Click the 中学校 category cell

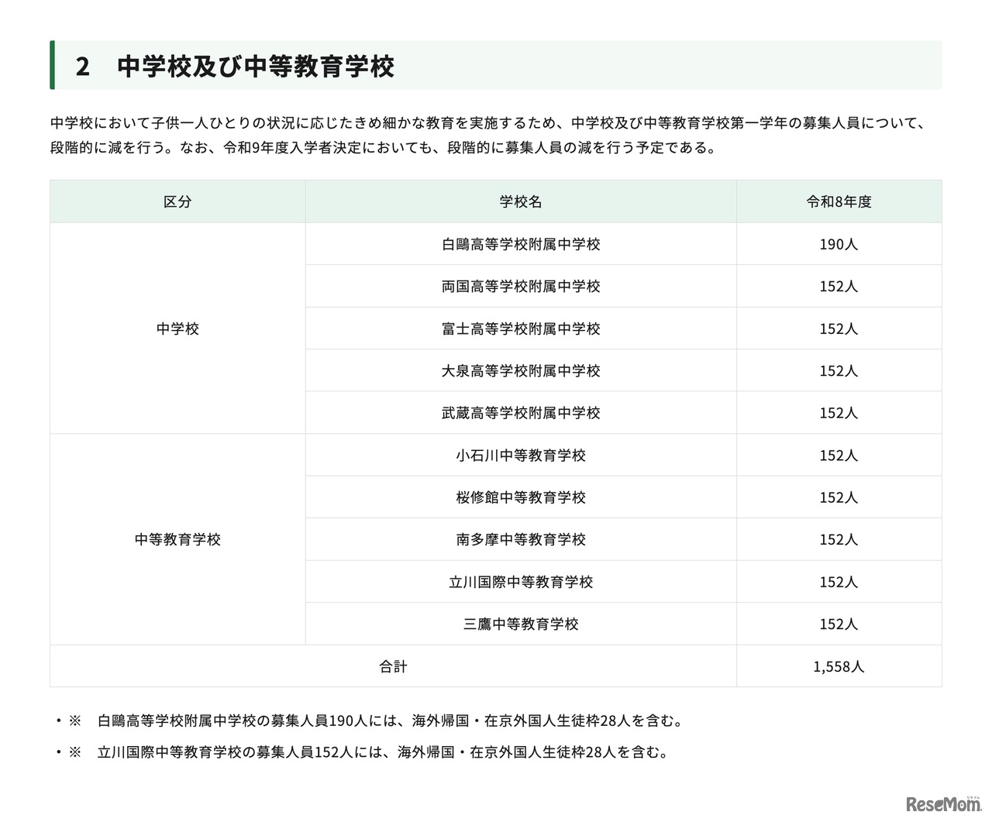[177, 328]
